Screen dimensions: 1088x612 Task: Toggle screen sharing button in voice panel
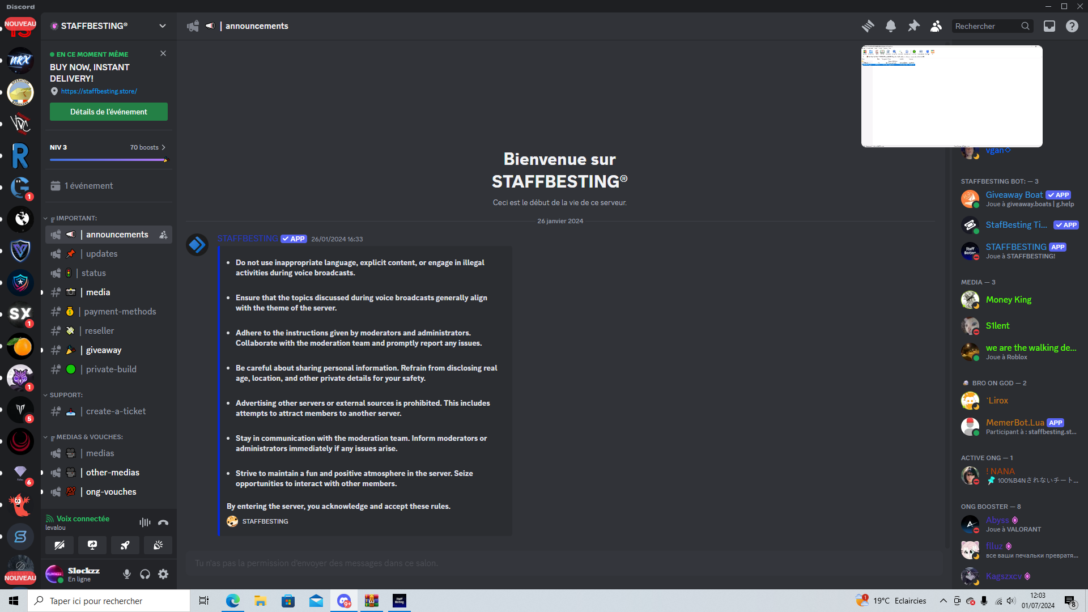92,545
